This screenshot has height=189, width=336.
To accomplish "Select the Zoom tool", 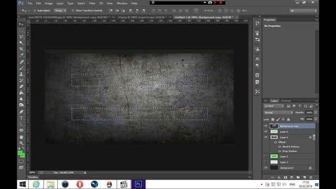I will click(x=21, y=143).
